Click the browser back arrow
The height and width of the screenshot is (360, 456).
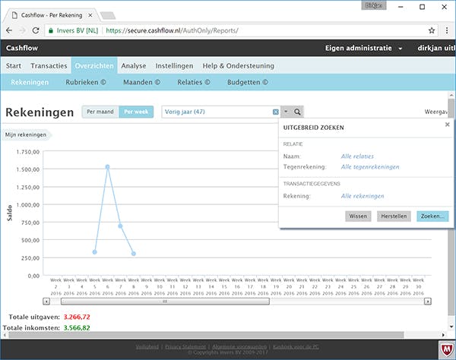[8, 31]
